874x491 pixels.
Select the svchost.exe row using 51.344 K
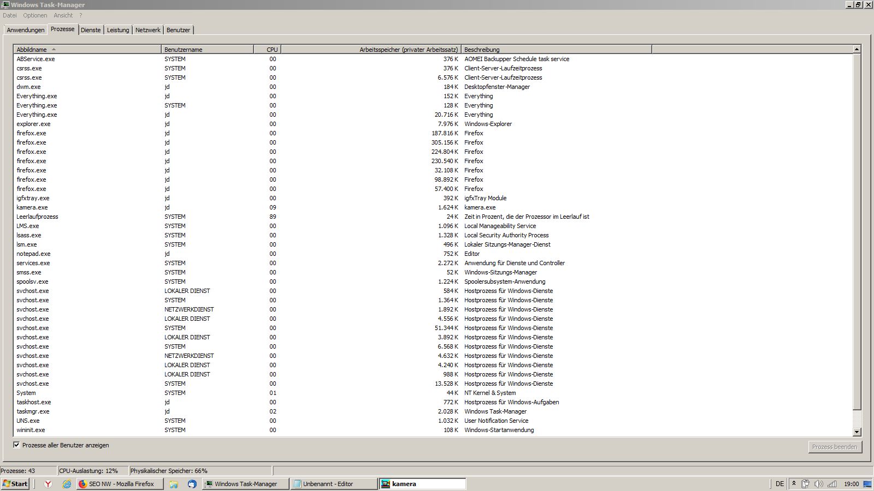[x=433, y=328]
